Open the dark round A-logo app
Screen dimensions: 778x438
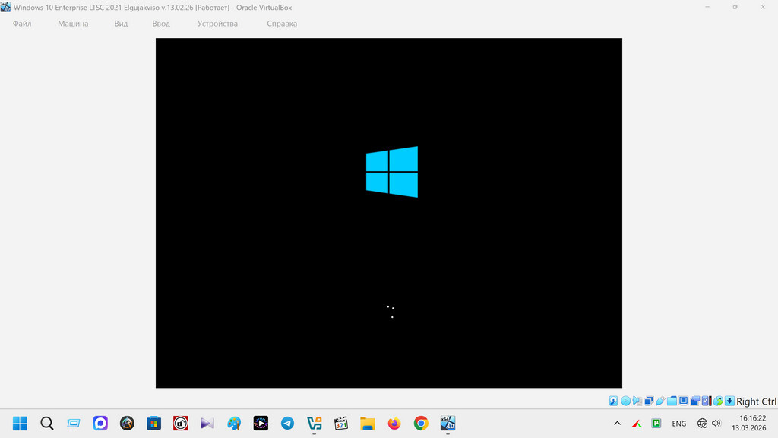click(x=127, y=423)
